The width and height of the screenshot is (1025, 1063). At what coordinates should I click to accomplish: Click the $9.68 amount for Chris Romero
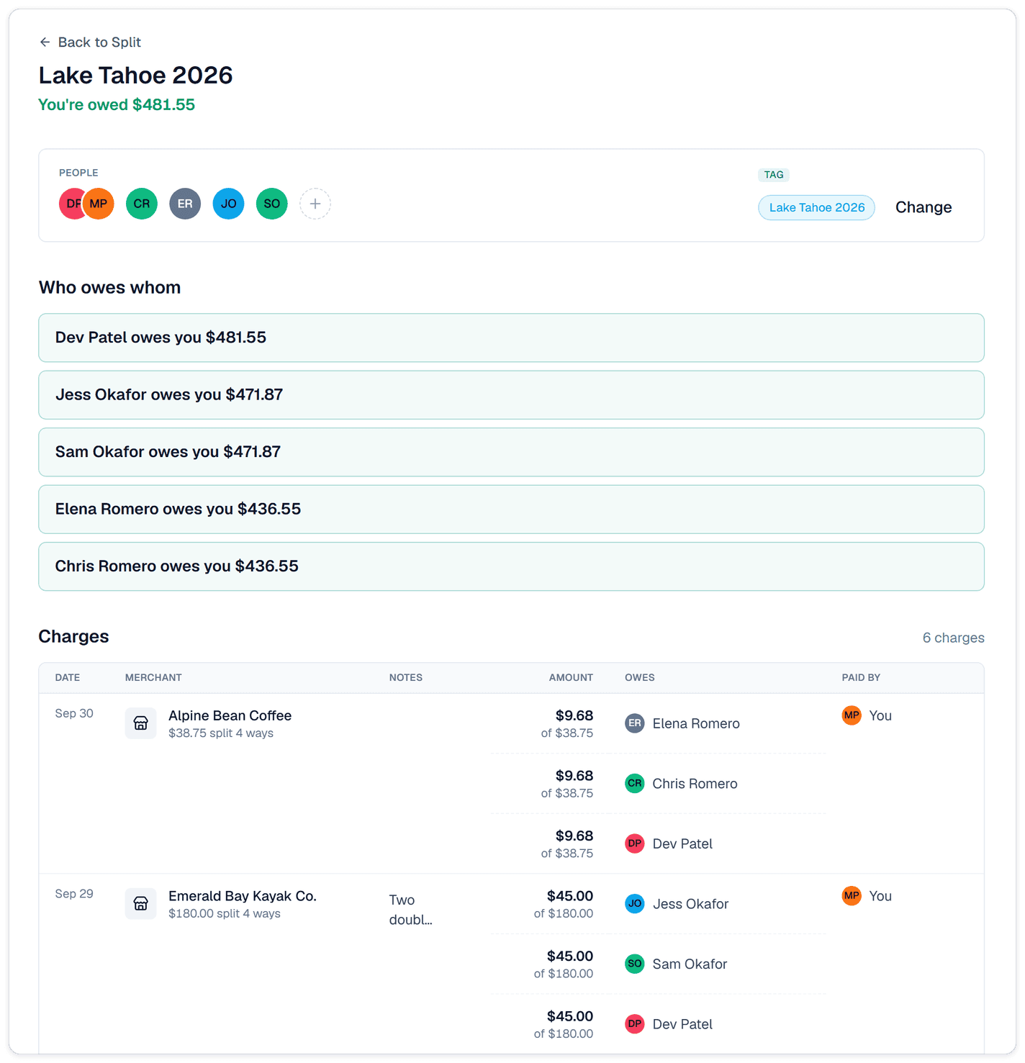point(574,776)
